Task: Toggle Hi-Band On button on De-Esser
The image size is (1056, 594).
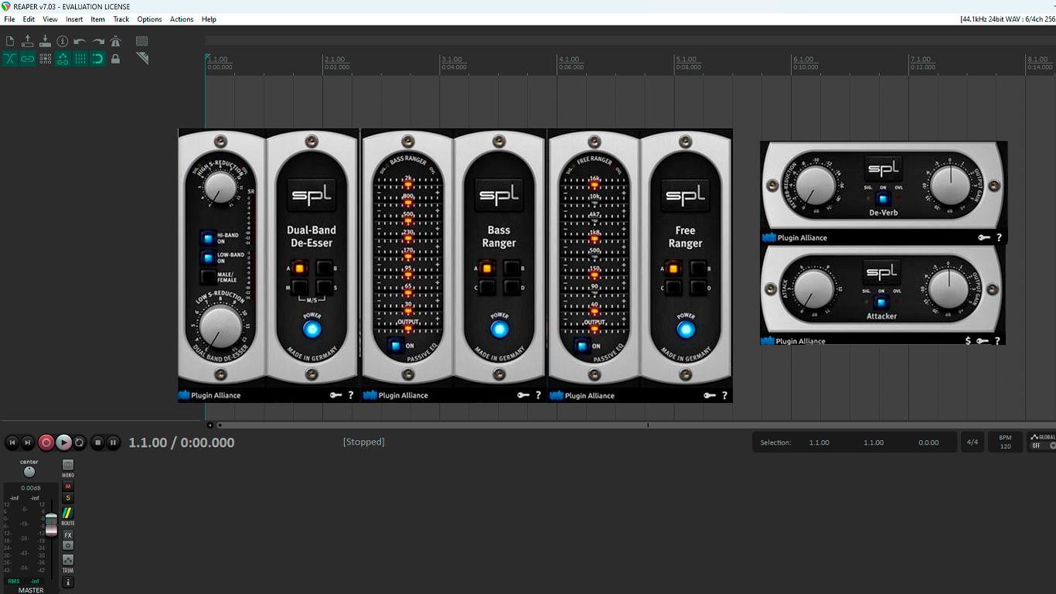Action: [x=207, y=237]
